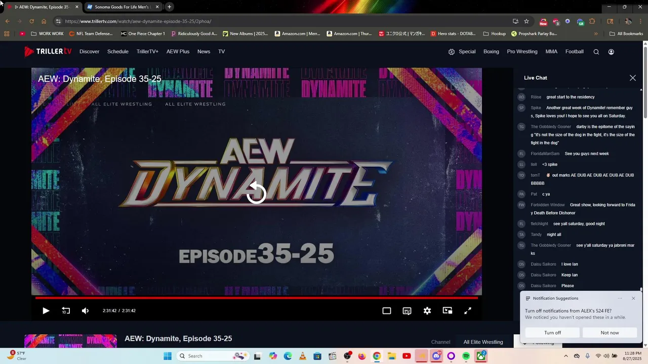Open the NFL Team Defense bookmark
This screenshot has width=648, height=364.
[x=91, y=34]
